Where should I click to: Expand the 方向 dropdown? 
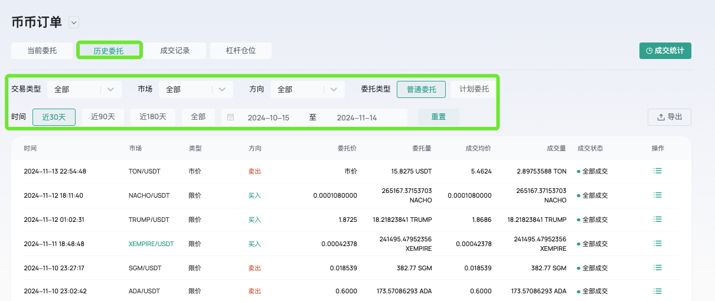tap(307, 89)
